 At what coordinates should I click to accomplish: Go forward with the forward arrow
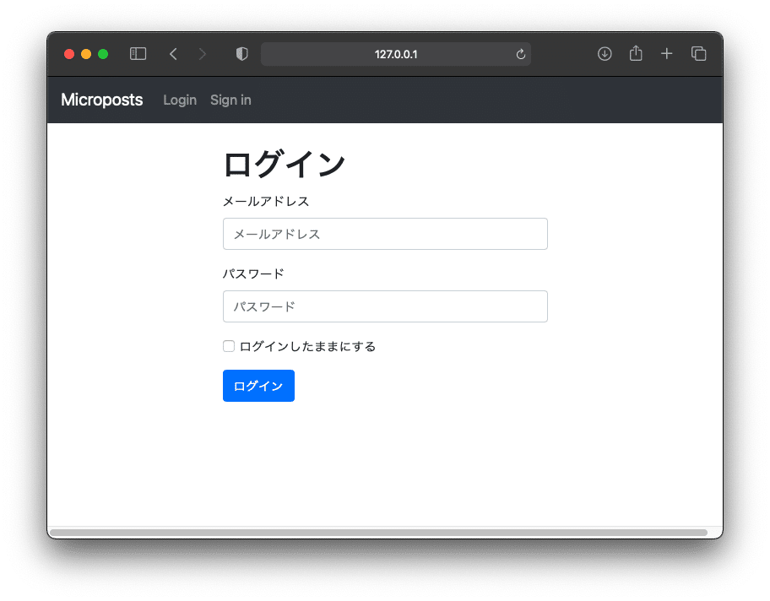tap(203, 54)
